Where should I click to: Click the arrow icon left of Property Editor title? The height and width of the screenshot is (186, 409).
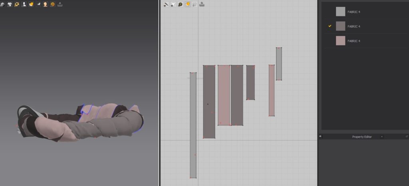(x=320, y=136)
